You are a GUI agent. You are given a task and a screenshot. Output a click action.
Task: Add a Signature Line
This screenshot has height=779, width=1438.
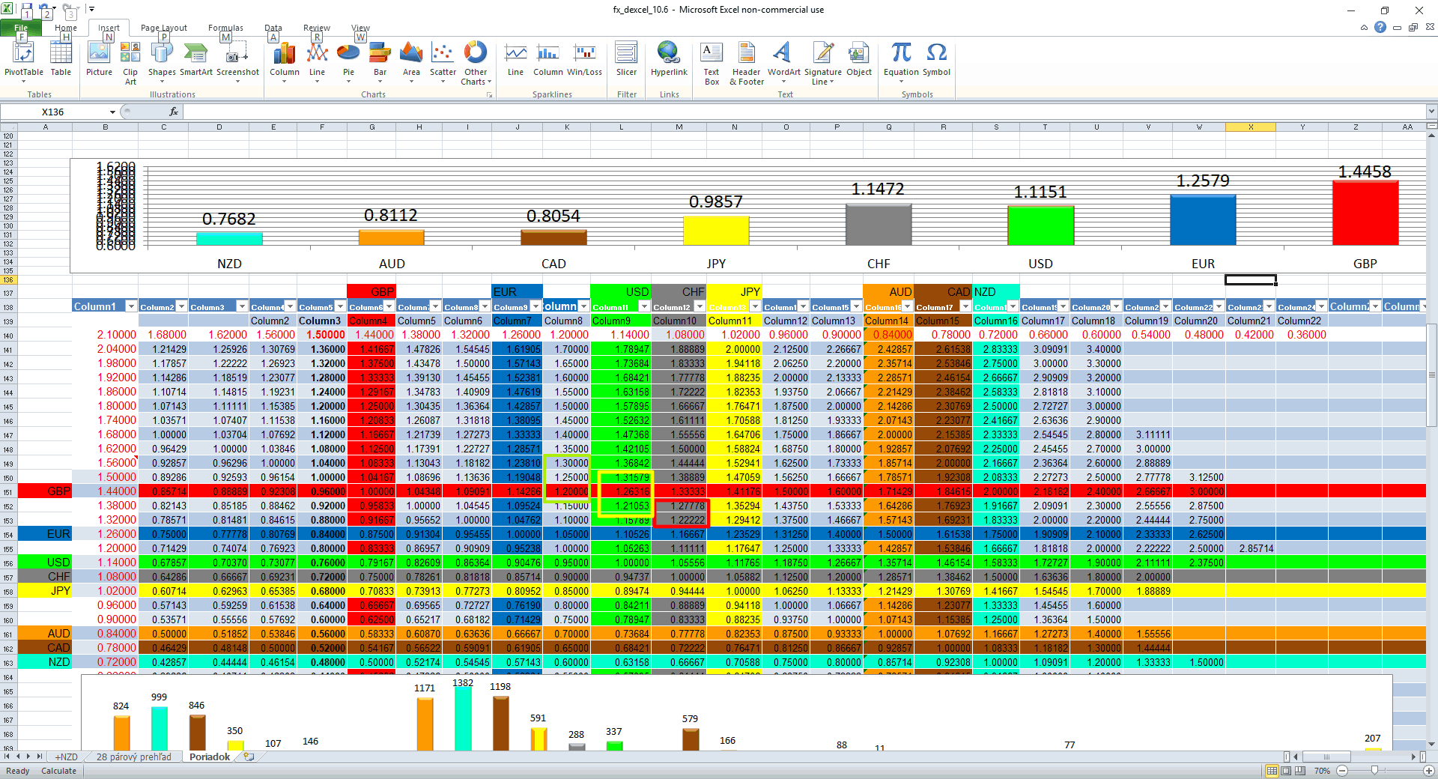[822, 64]
